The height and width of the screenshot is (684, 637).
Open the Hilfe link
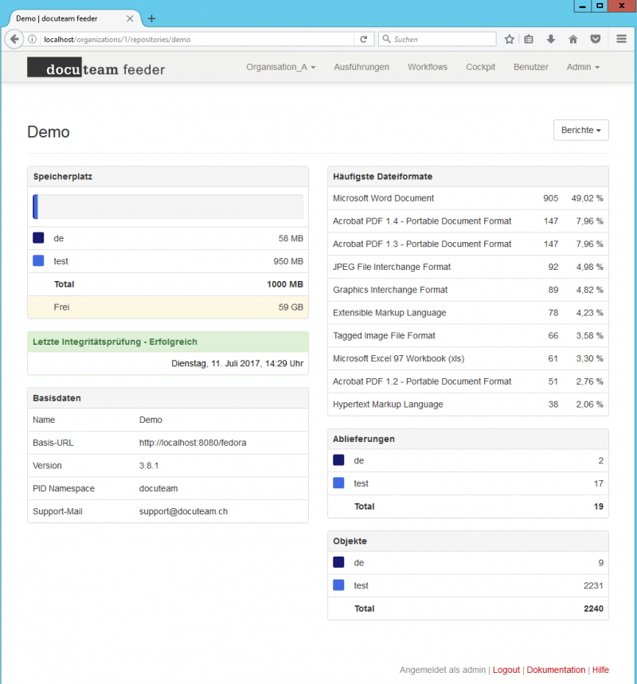click(x=600, y=670)
